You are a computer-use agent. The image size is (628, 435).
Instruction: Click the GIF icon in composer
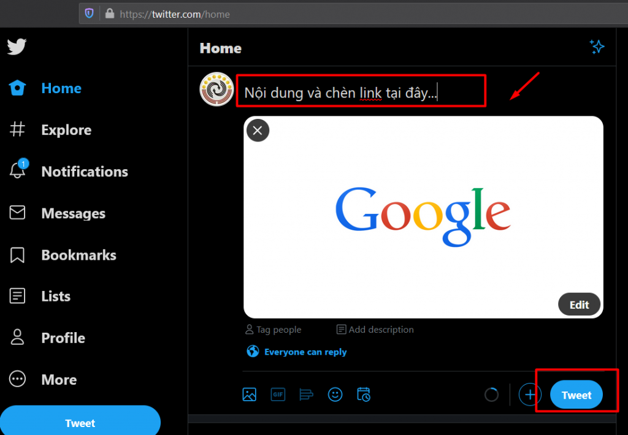(x=278, y=395)
